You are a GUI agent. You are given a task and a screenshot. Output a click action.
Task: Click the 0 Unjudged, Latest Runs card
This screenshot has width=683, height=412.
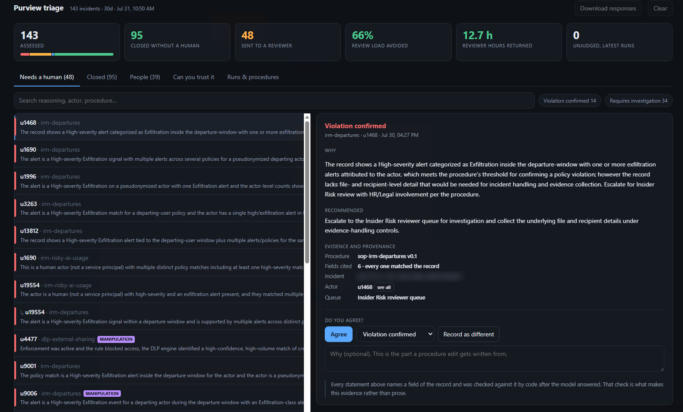pos(620,42)
